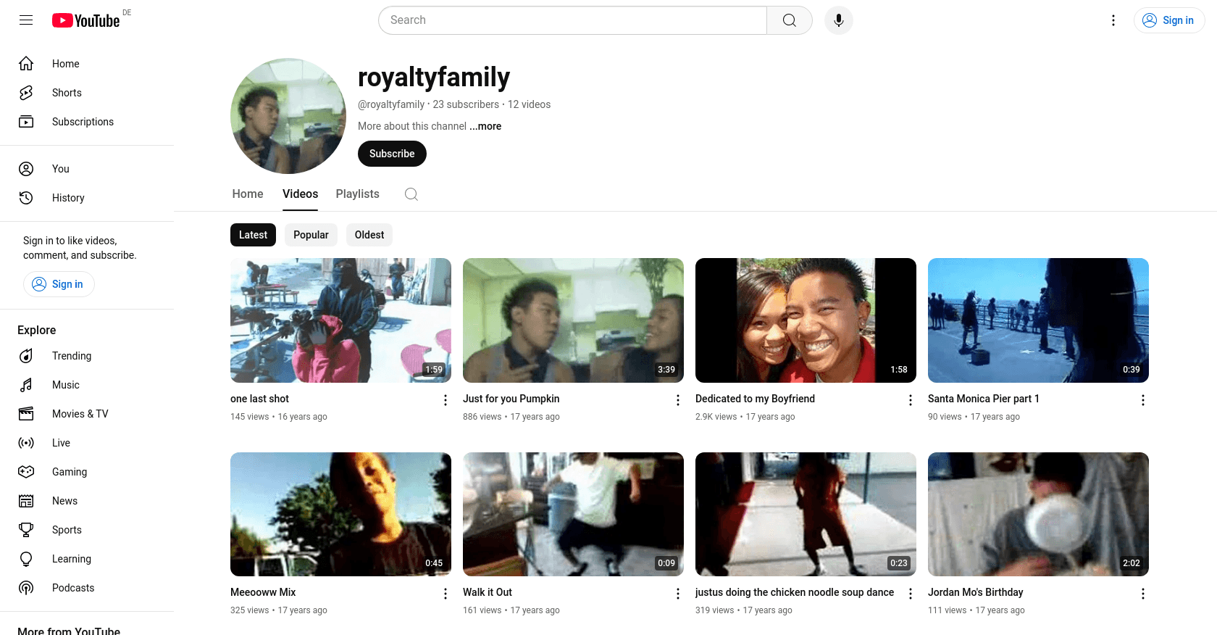This screenshot has width=1217, height=635.
Task: Switch to the Playlists tab
Action: coord(357,194)
